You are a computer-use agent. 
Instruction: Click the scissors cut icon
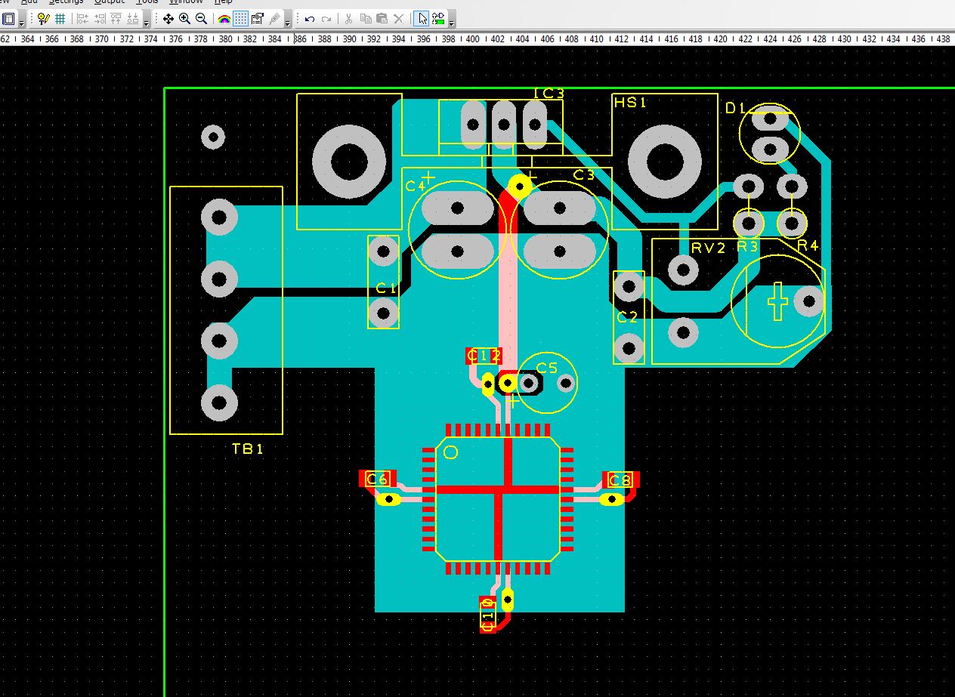click(349, 19)
